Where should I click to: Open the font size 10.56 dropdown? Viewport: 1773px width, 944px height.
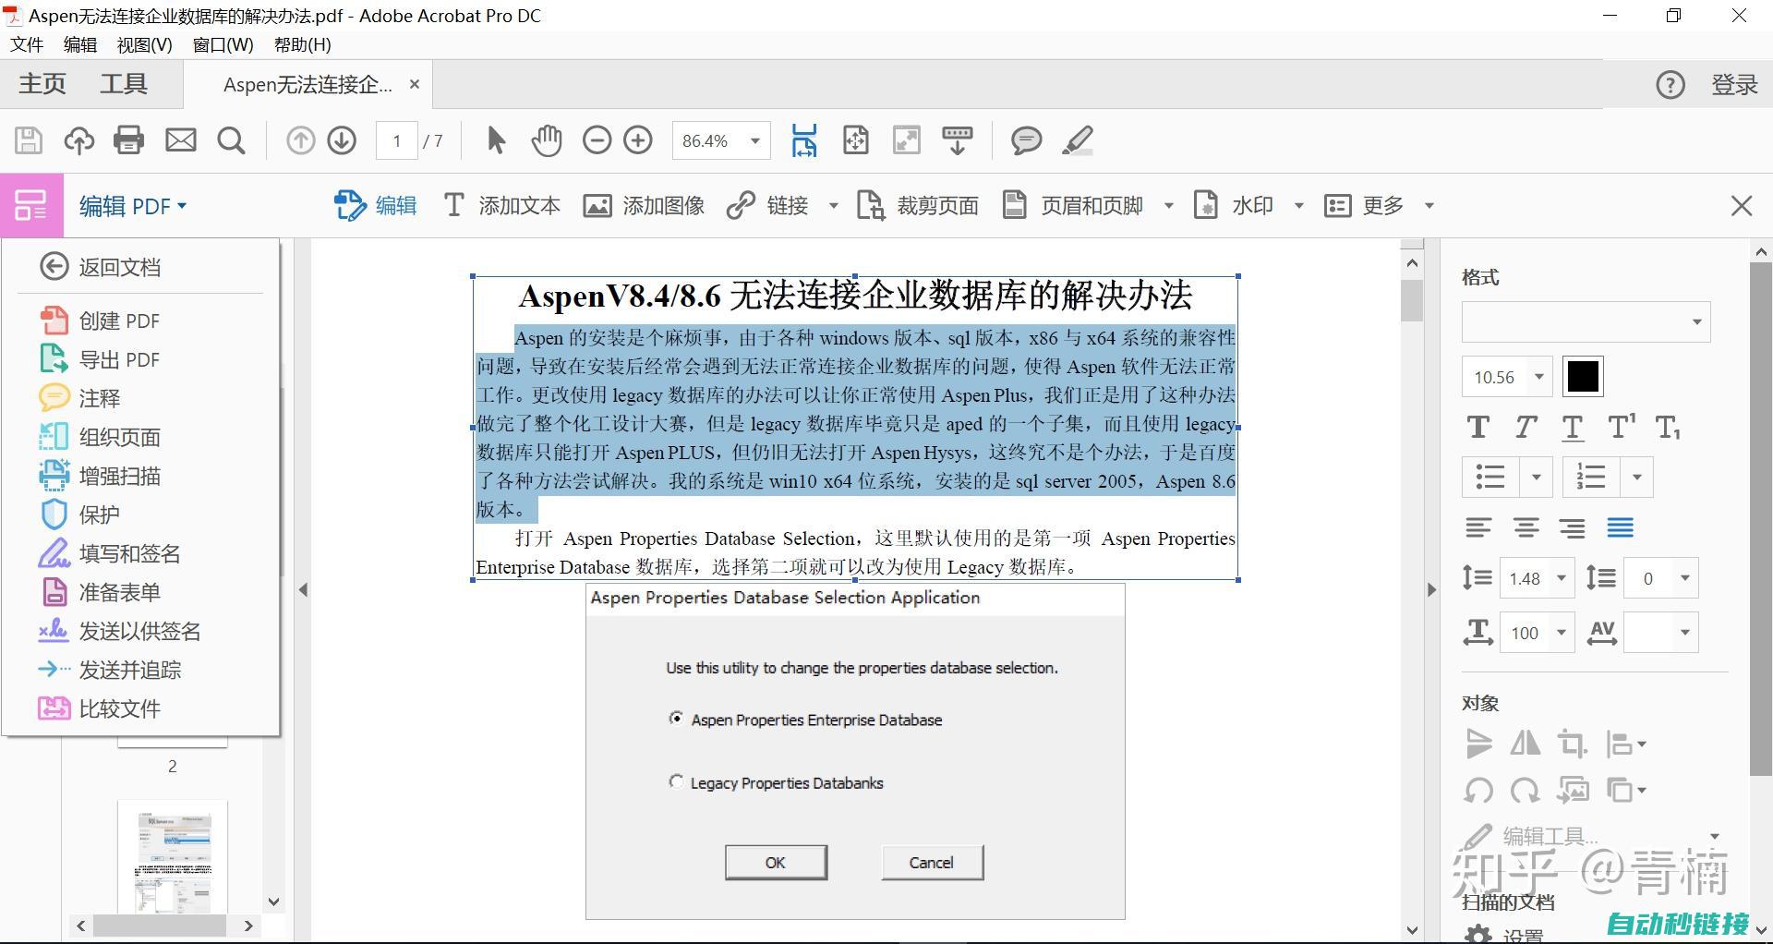1539,377
